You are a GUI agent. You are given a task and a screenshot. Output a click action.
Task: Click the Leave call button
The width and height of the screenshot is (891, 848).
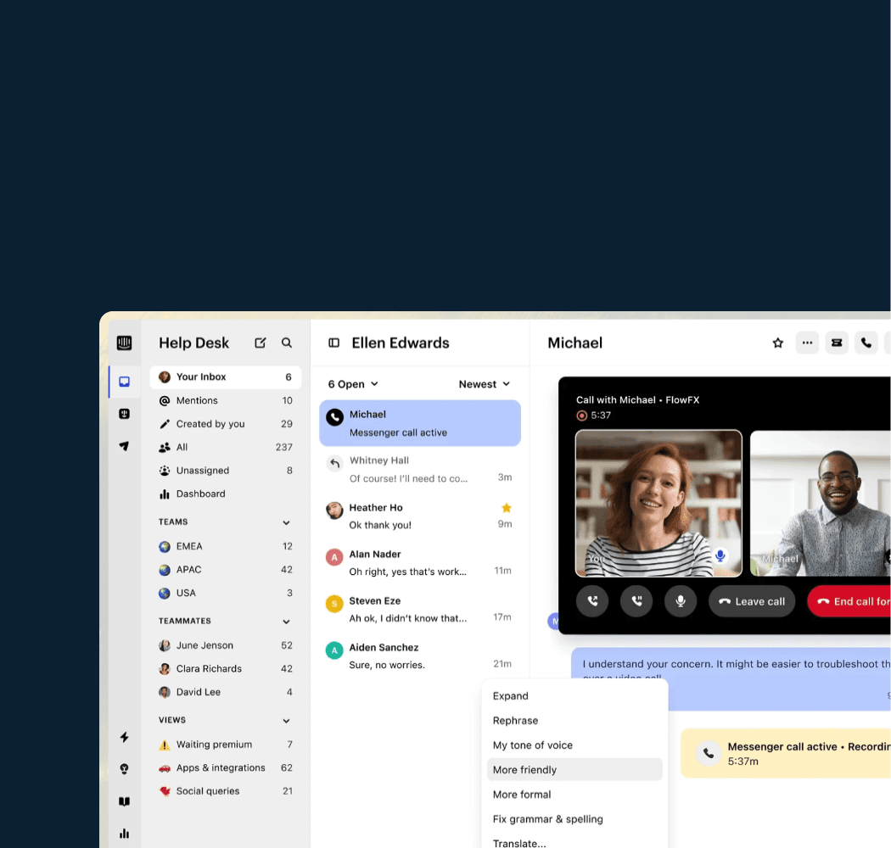click(751, 601)
